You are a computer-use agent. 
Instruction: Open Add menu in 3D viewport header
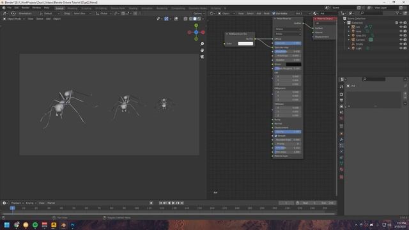49,19
